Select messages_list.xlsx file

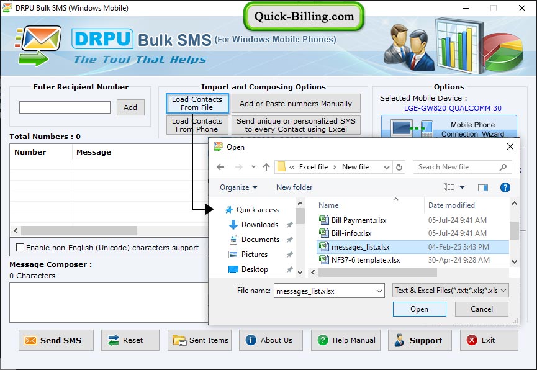(413, 246)
